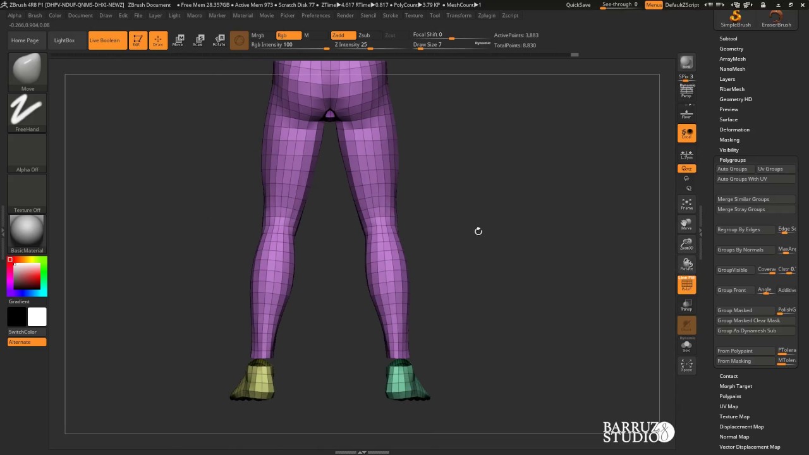The height and width of the screenshot is (455, 809).
Task: Adjust the Rgb Intensity slider
Action: tap(289, 45)
